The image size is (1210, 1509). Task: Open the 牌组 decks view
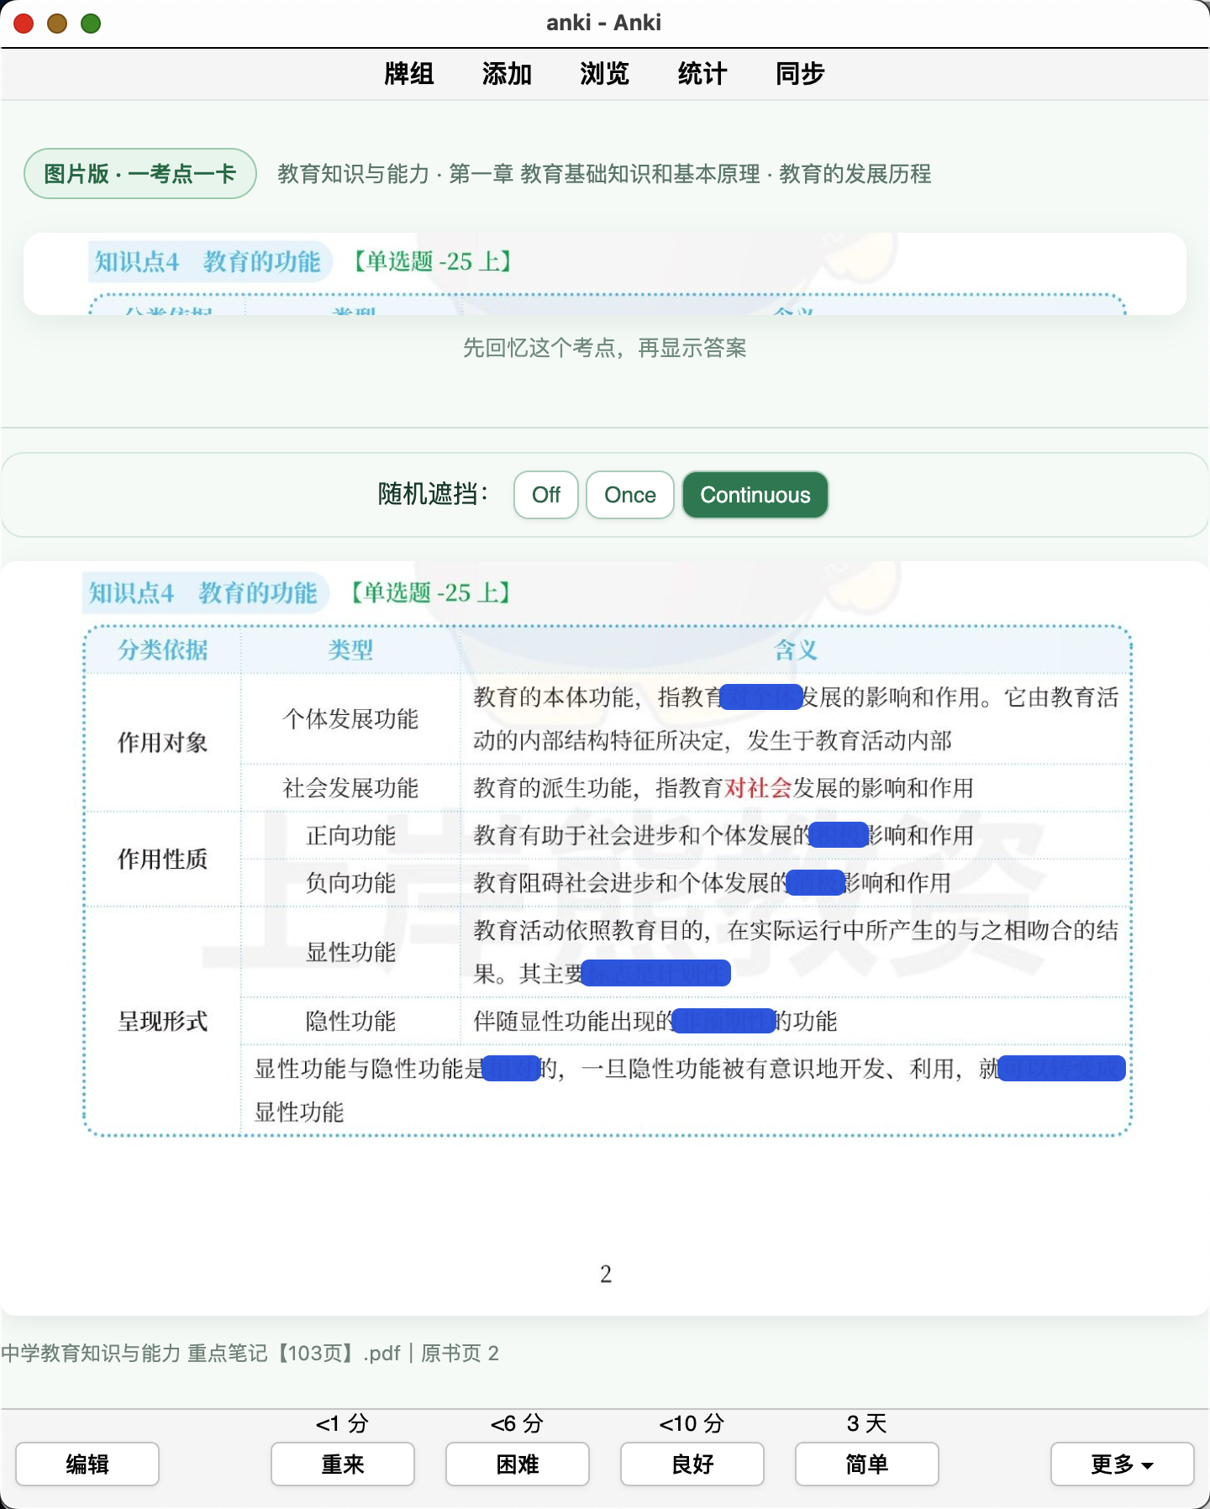pyautogui.click(x=409, y=74)
